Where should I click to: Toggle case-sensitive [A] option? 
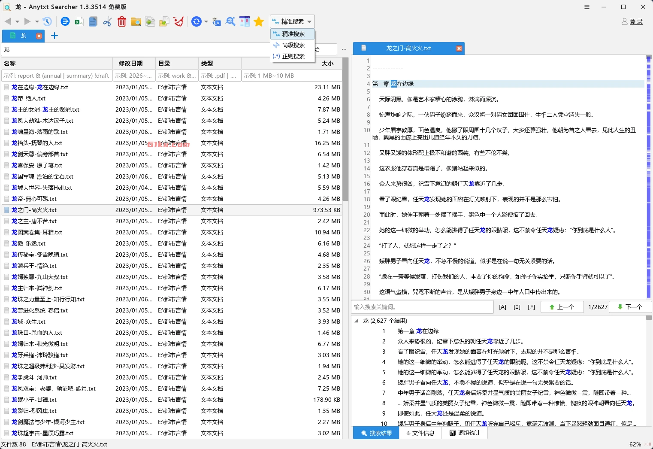click(502, 307)
